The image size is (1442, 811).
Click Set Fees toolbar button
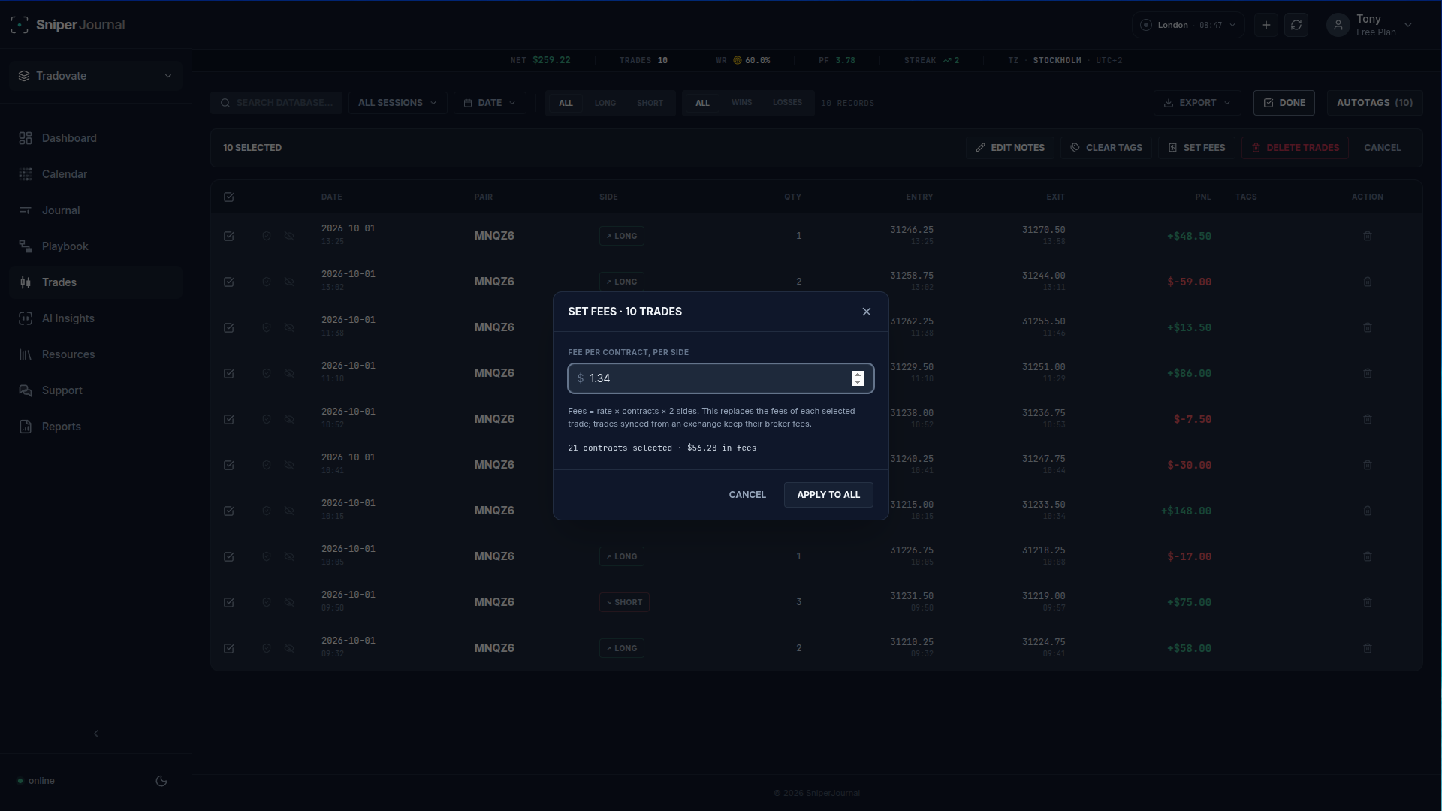pos(1196,148)
